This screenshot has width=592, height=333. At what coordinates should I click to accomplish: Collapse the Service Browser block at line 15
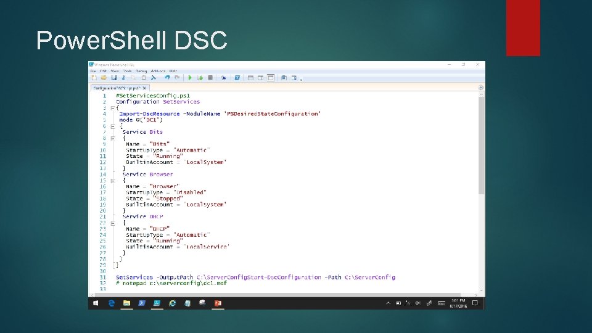[x=112, y=181]
